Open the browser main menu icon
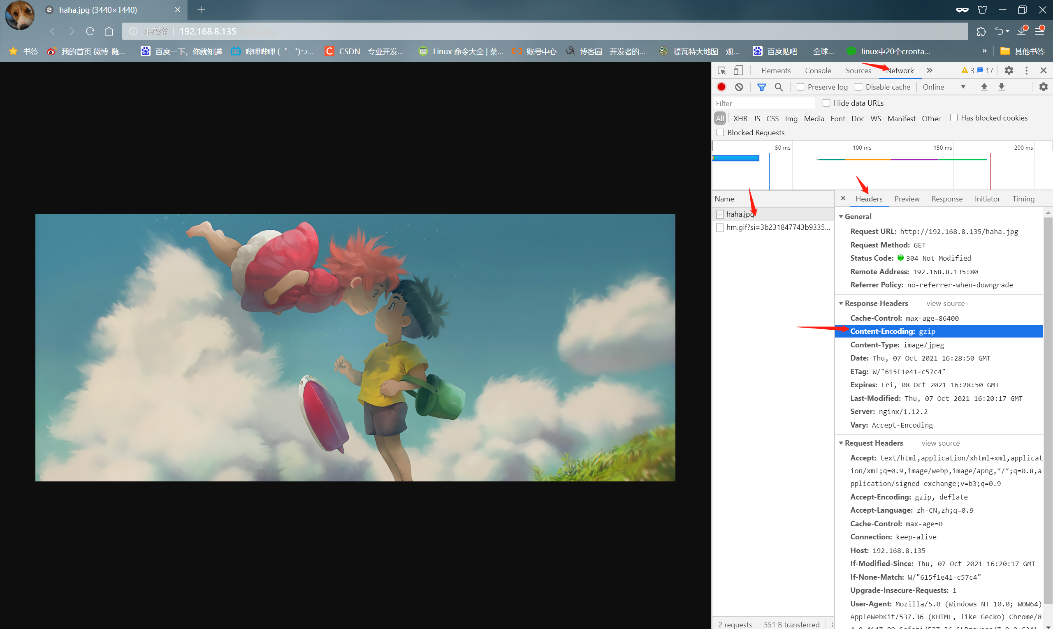1053x629 pixels. pyautogui.click(x=1040, y=30)
